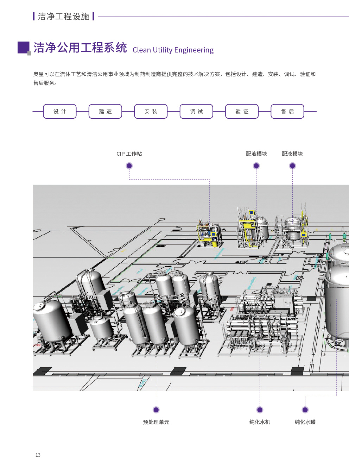349x474 pixels.
Task: Click the Clean Utility Engineering subtitle
Action: click(173, 50)
